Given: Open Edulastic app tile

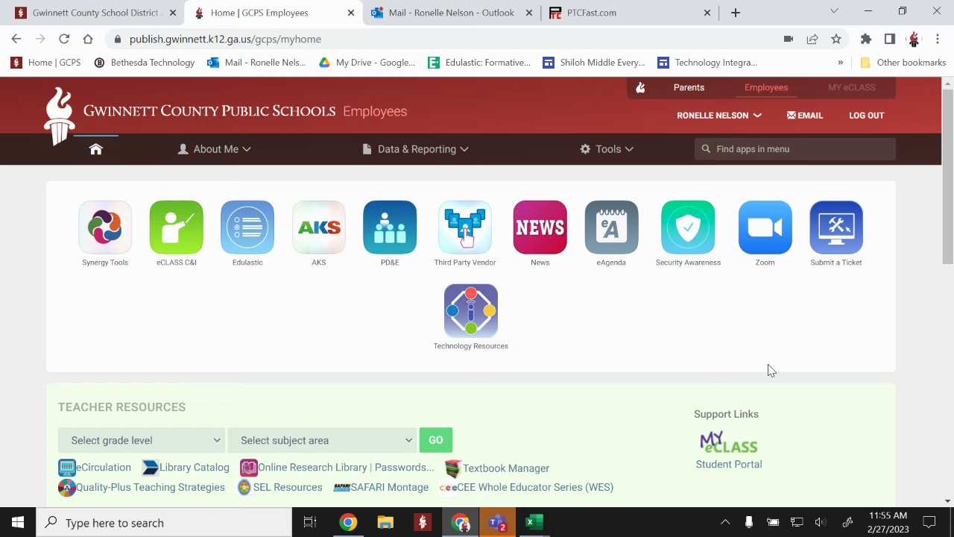Looking at the screenshot, I should click(x=247, y=227).
